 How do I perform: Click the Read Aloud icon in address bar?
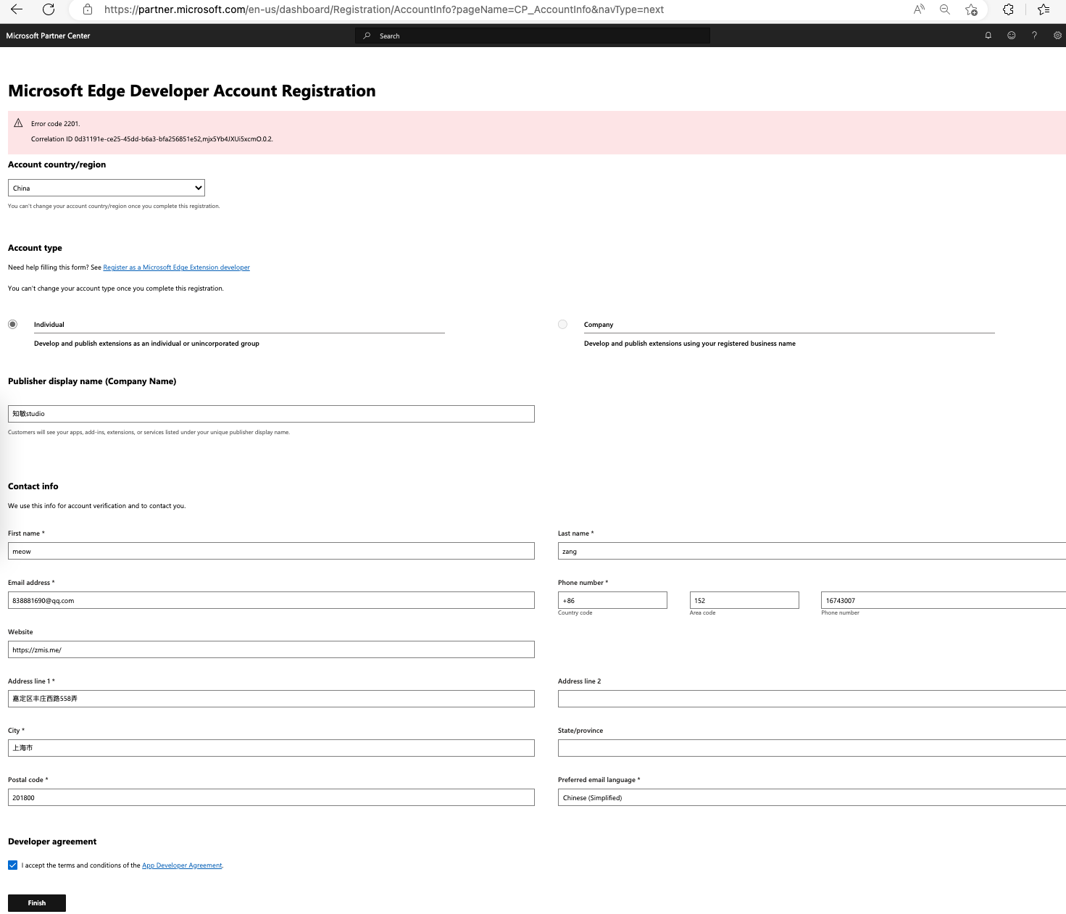coord(918,9)
